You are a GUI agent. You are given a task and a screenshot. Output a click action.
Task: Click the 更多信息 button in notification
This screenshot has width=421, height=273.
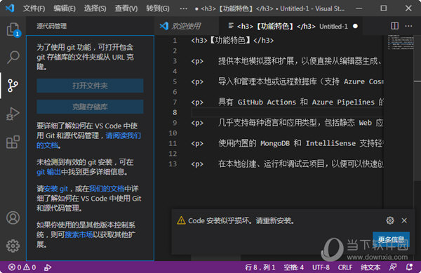click(392, 239)
